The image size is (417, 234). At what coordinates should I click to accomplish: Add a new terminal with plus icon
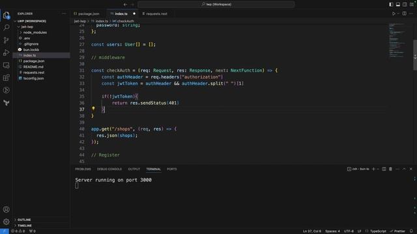pos(373,169)
